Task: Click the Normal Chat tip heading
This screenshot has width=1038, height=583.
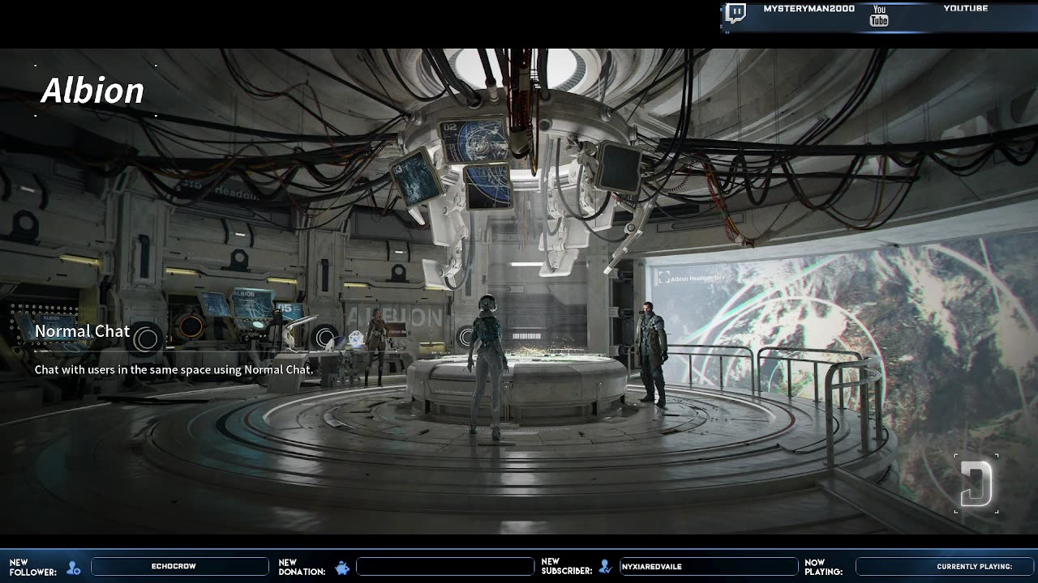Action: tap(82, 331)
